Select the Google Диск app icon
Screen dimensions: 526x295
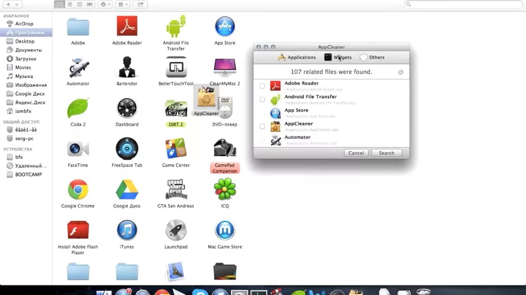[x=127, y=189]
